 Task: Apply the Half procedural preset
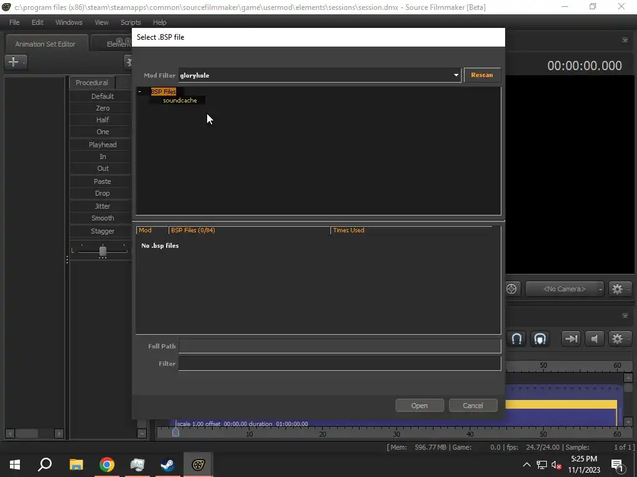102,120
